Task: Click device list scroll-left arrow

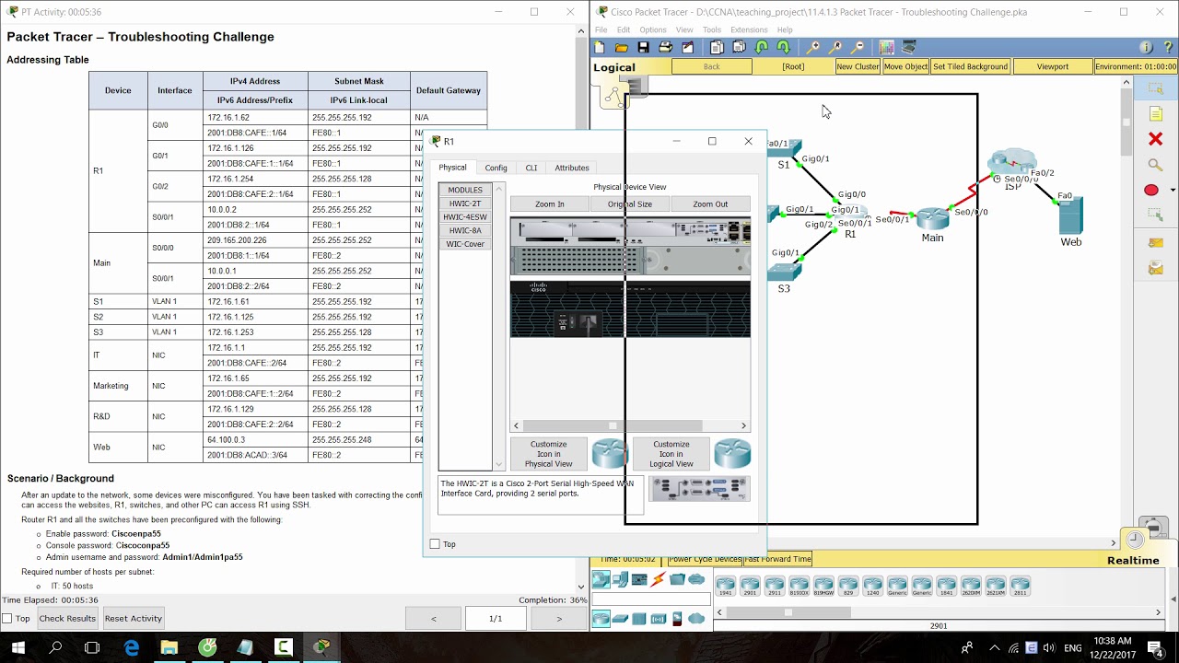Action: point(718,611)
